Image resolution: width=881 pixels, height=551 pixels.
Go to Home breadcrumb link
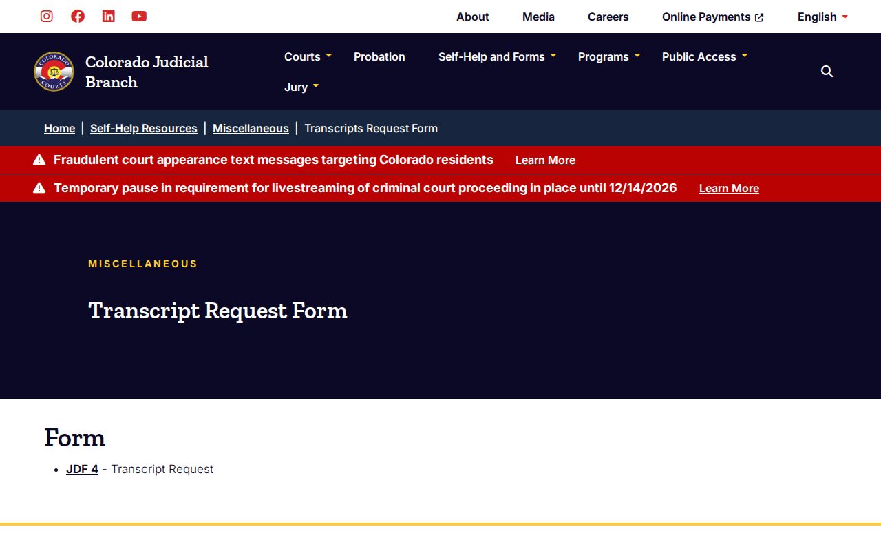tap(60, 128)
